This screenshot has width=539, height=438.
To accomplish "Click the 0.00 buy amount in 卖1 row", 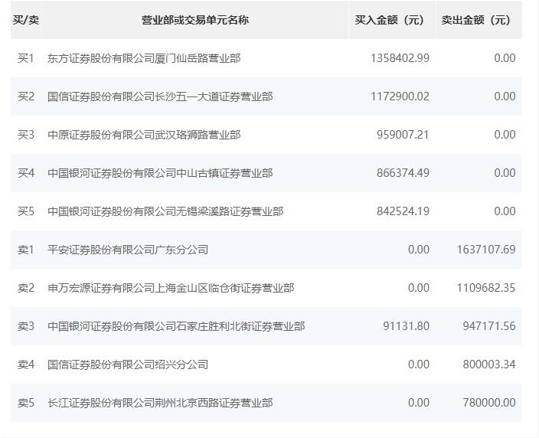I will click(x=419, y=250).
